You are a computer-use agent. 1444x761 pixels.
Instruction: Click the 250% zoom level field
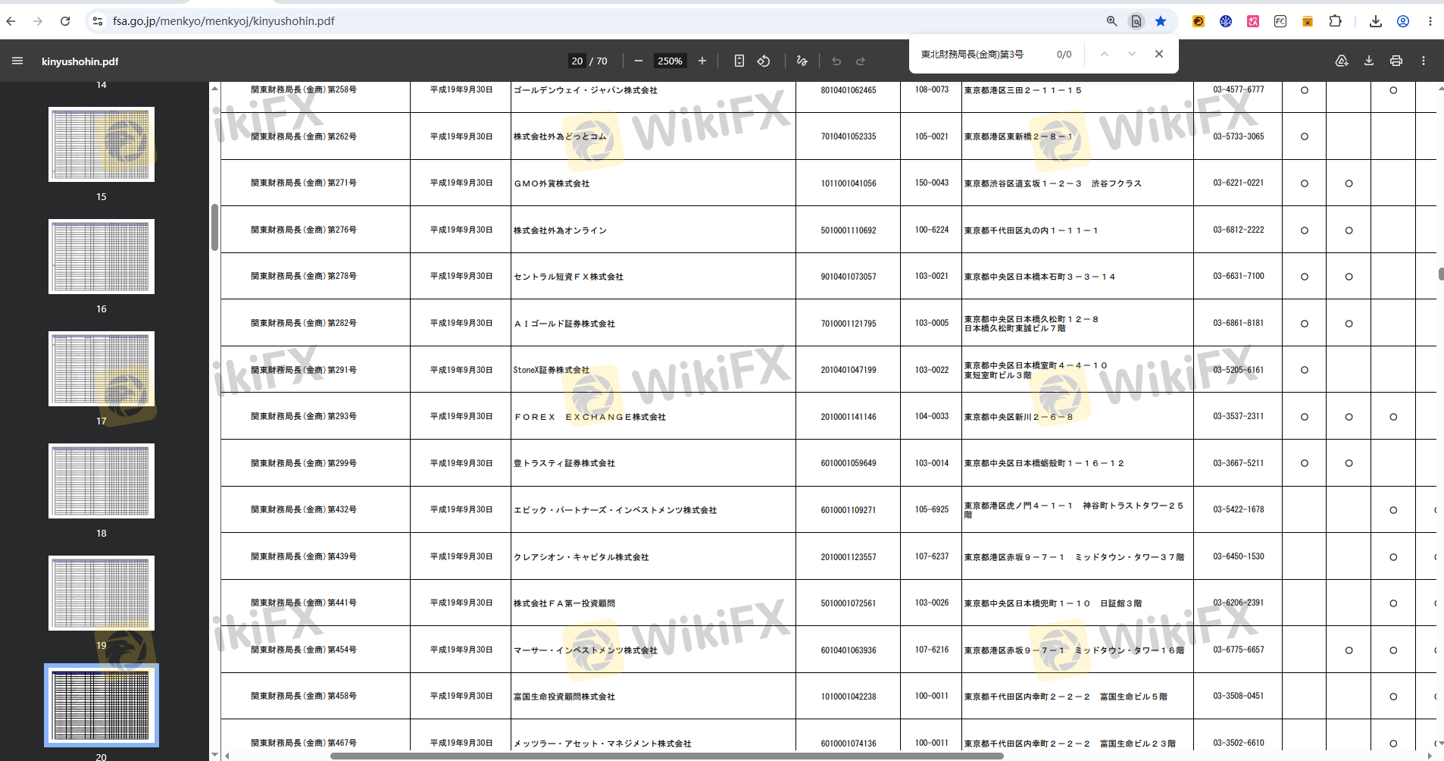tap(670, 61)
